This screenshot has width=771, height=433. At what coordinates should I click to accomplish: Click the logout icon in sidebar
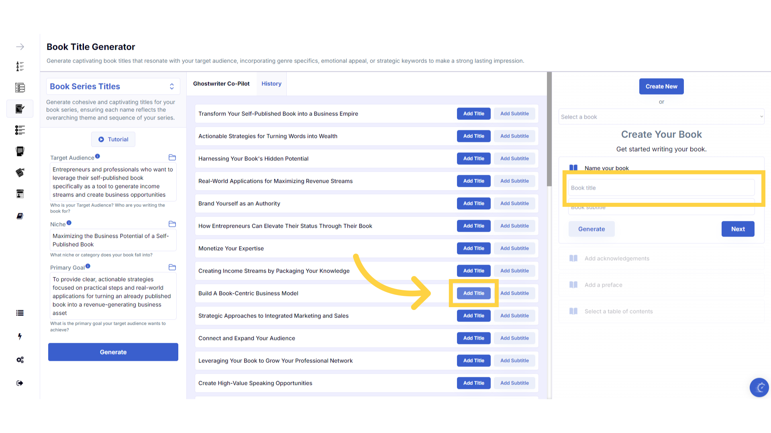pyautogui.click(x=20, y=383)
